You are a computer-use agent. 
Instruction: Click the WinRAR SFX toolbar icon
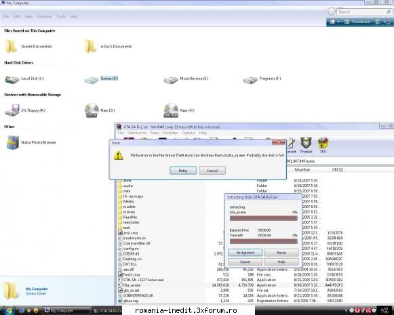pyautogui.click(x=323, y=146)
